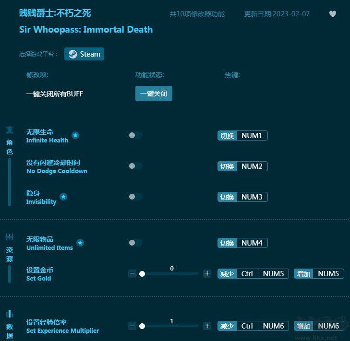
Task: Turn on No Dodge Cooldown switch
Action: (135, 166)
